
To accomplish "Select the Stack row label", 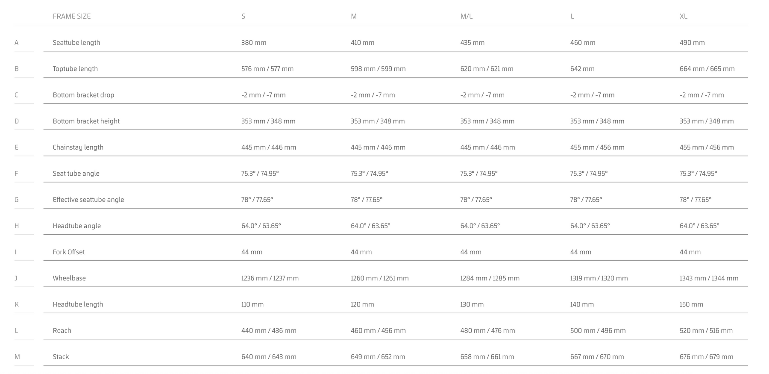I will click(61, 357).
